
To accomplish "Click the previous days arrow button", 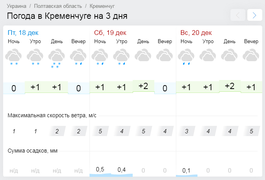I will 238,15.
